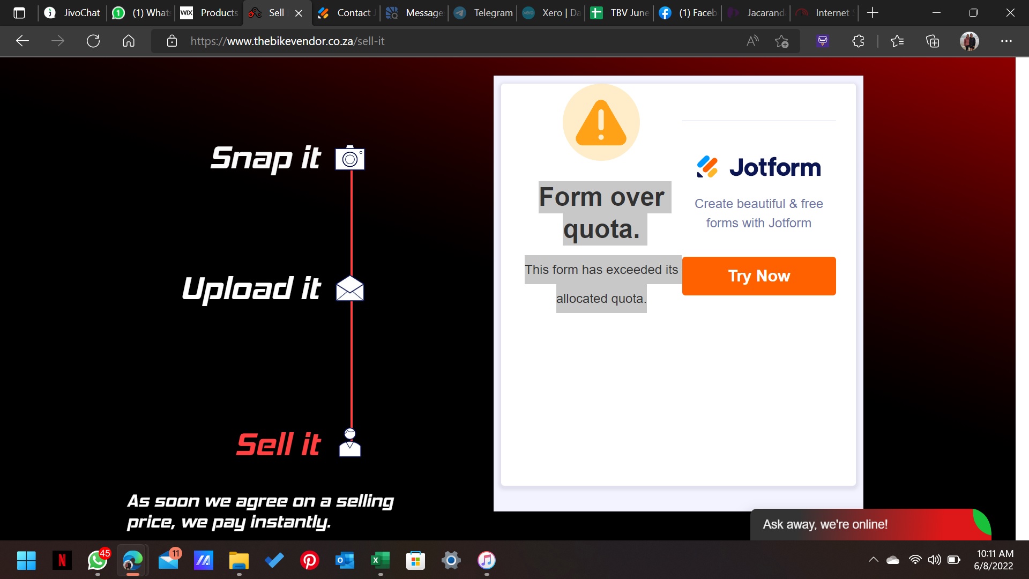This screenshot has height=579, width=1029.
Task: Click the home icon in toolbar
Action: 129,41
